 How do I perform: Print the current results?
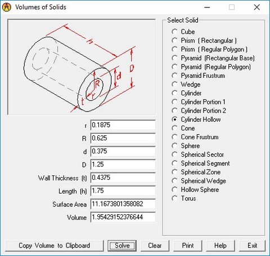pos(188,245)
